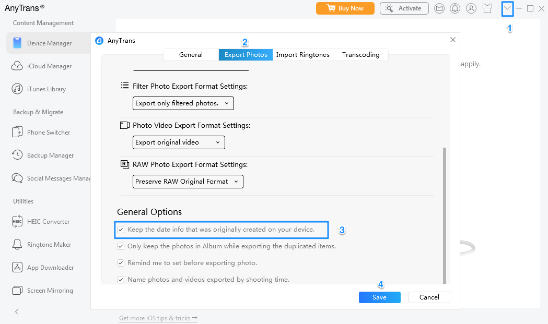Toggle Keep the date info checkbox
This screenshot has height=324, width=548.
pyautogui.click(x=121, y=230)
